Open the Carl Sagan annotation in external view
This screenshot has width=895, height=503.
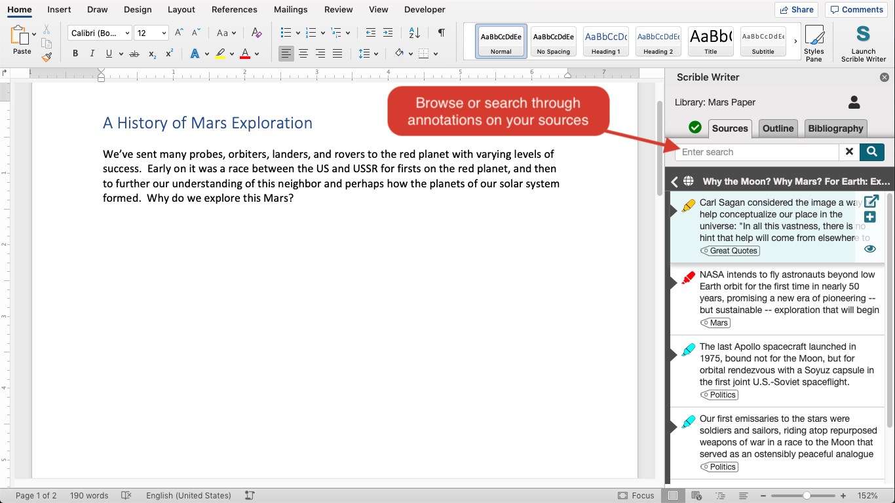point(871,202)
